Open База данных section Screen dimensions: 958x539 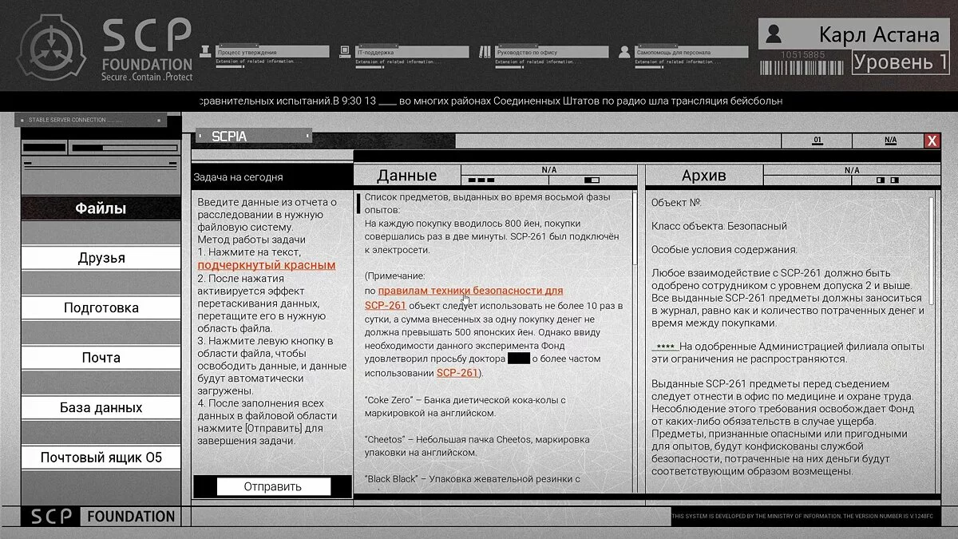[101, 407]
